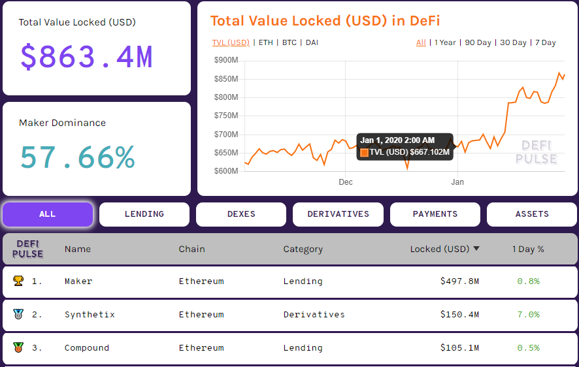Sort by Locked (USD) column arrow

(x=476, y=249)
